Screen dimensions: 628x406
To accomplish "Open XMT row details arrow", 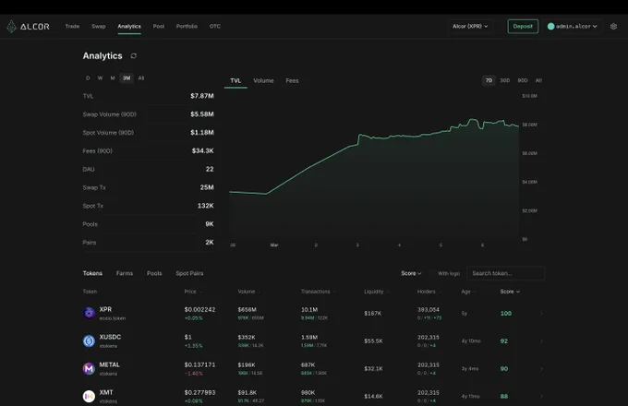I will (x=541, y=397).
